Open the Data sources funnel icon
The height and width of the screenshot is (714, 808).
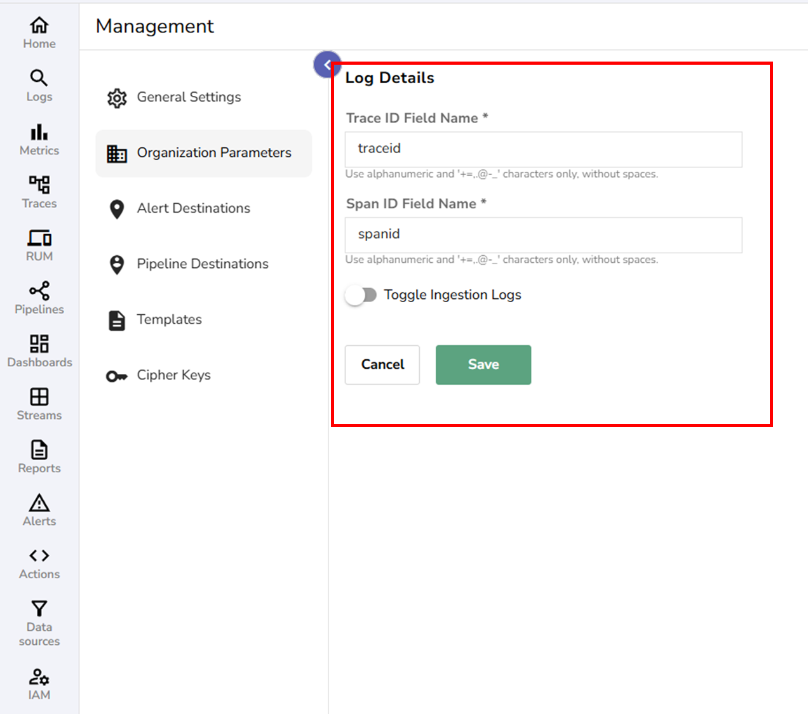(39, 609)
